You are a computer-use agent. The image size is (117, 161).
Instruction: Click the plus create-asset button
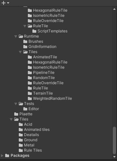click(4, 3)
